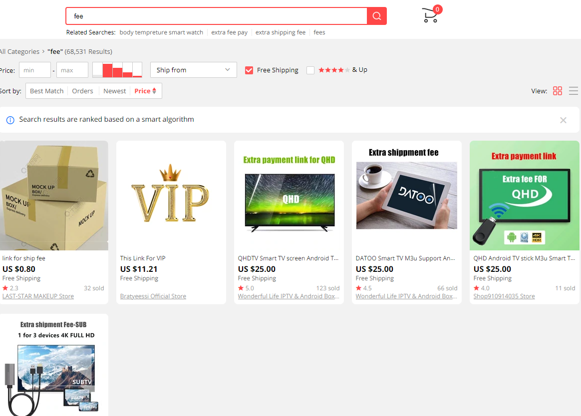The width and height of the screenshot is (581, 416).
Task: Open 'DATOO Smart TV M3u Support' title
Action: click(x=405, y=258)
